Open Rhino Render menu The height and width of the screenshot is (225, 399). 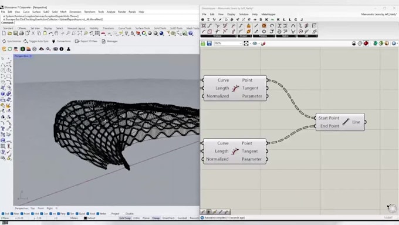(x=122, y=12)
